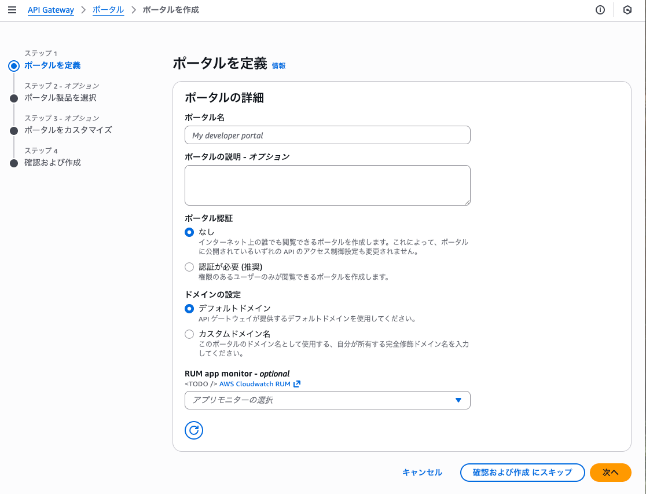This screenshot has height=494, width=646.
Task: Click 確認および作成 にスキップ button
Action: 522,473
